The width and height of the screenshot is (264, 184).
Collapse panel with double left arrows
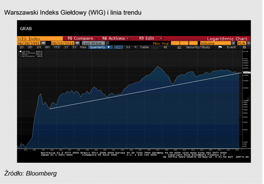click(165, 47)
